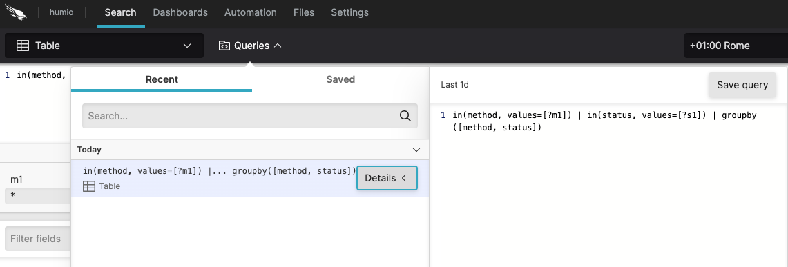Collapse the Today section chevron
This screenshot has width=788, height=267.
click(x=416, y=150)
